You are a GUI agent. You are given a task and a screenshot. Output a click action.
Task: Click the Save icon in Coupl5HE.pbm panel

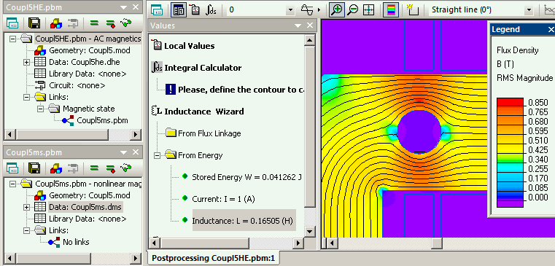pyautogui.click(x=34, y=23)
